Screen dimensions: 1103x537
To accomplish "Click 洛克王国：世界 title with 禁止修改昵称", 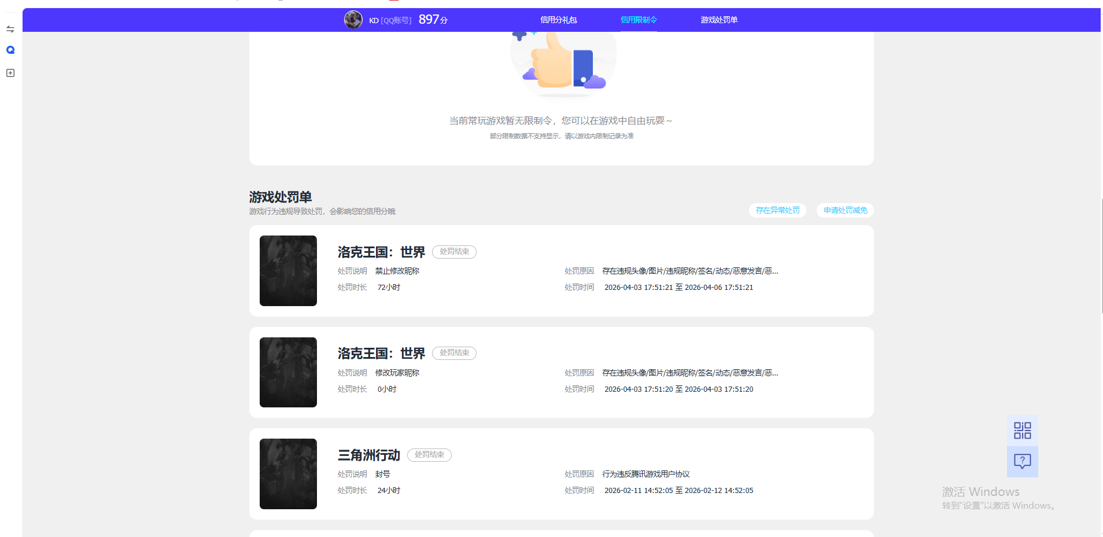I will (381, 252).
